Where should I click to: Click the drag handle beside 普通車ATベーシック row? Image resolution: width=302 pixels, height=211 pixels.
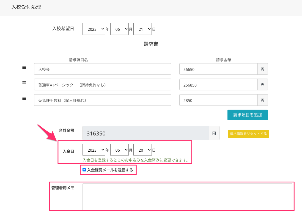tap(24, 82)
